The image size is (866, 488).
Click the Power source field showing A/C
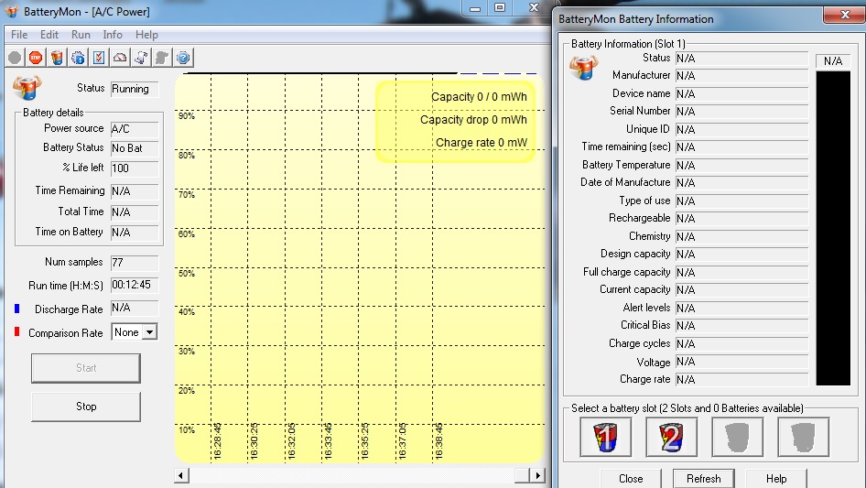pyautogui.click(x=135, y=129)
